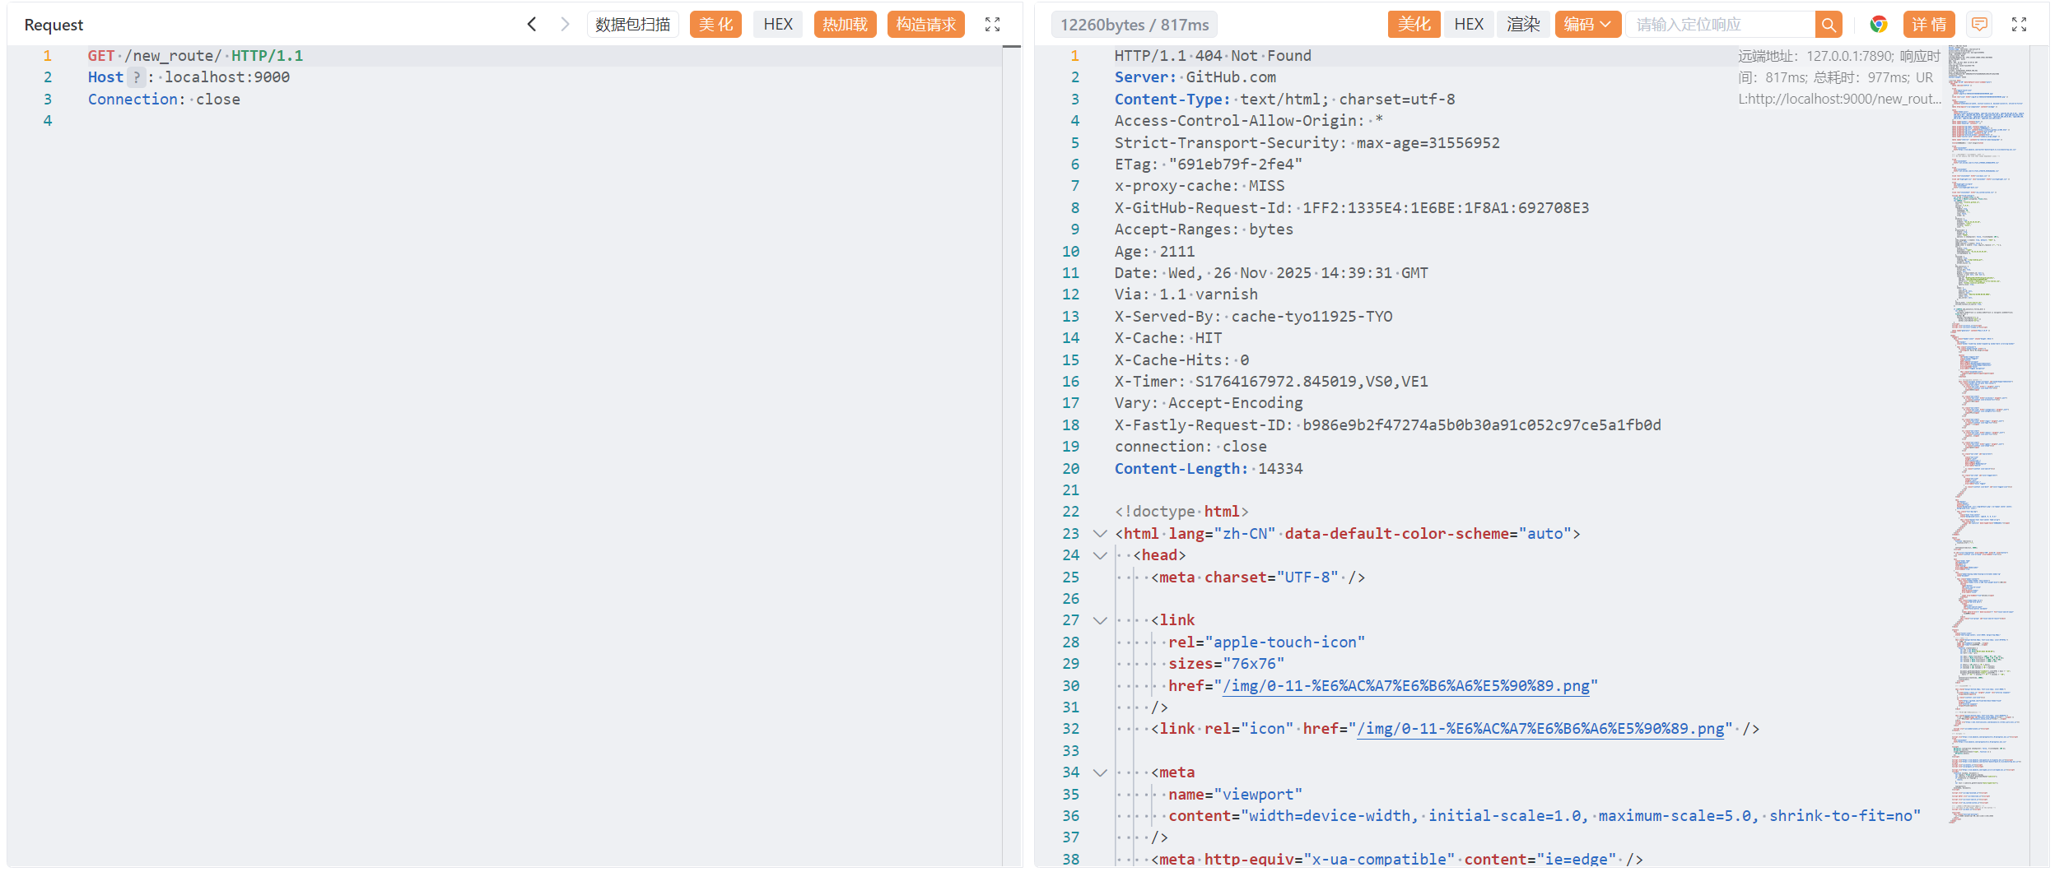Screen dimensions: 2064x872
Task: Click the ETag header line
Action: pyautogui.click(x=1209, y=165)
